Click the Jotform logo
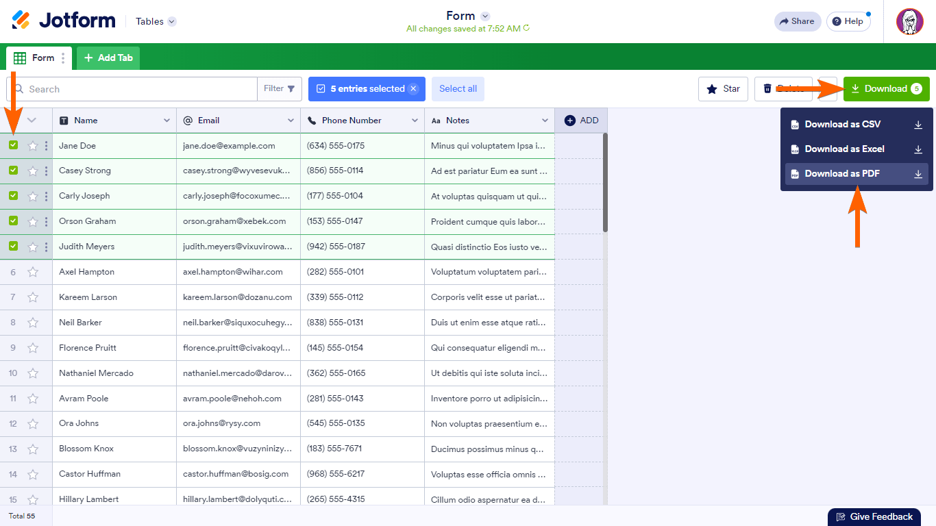Image resolution: width=936 pixels, height=526 pixels. click(x=64, y=21)
